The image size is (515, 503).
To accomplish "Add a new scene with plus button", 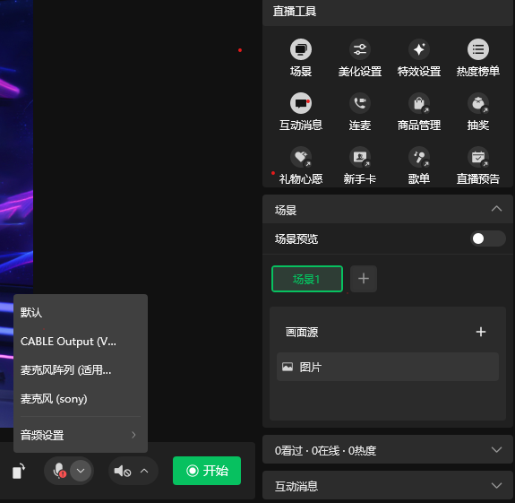I will click(x=364, y=279).
